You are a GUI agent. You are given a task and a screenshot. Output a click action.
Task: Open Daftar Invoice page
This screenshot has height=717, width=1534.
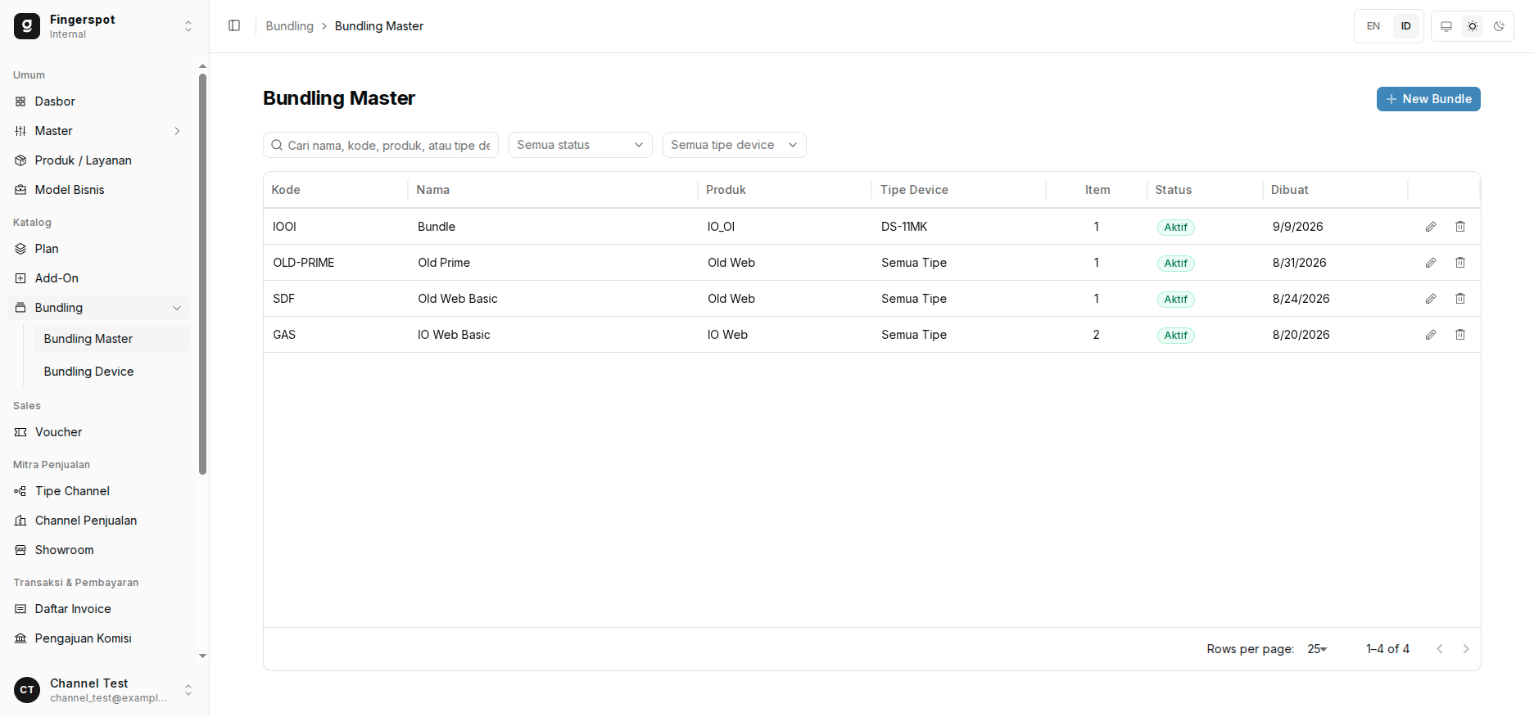point(98,609)
